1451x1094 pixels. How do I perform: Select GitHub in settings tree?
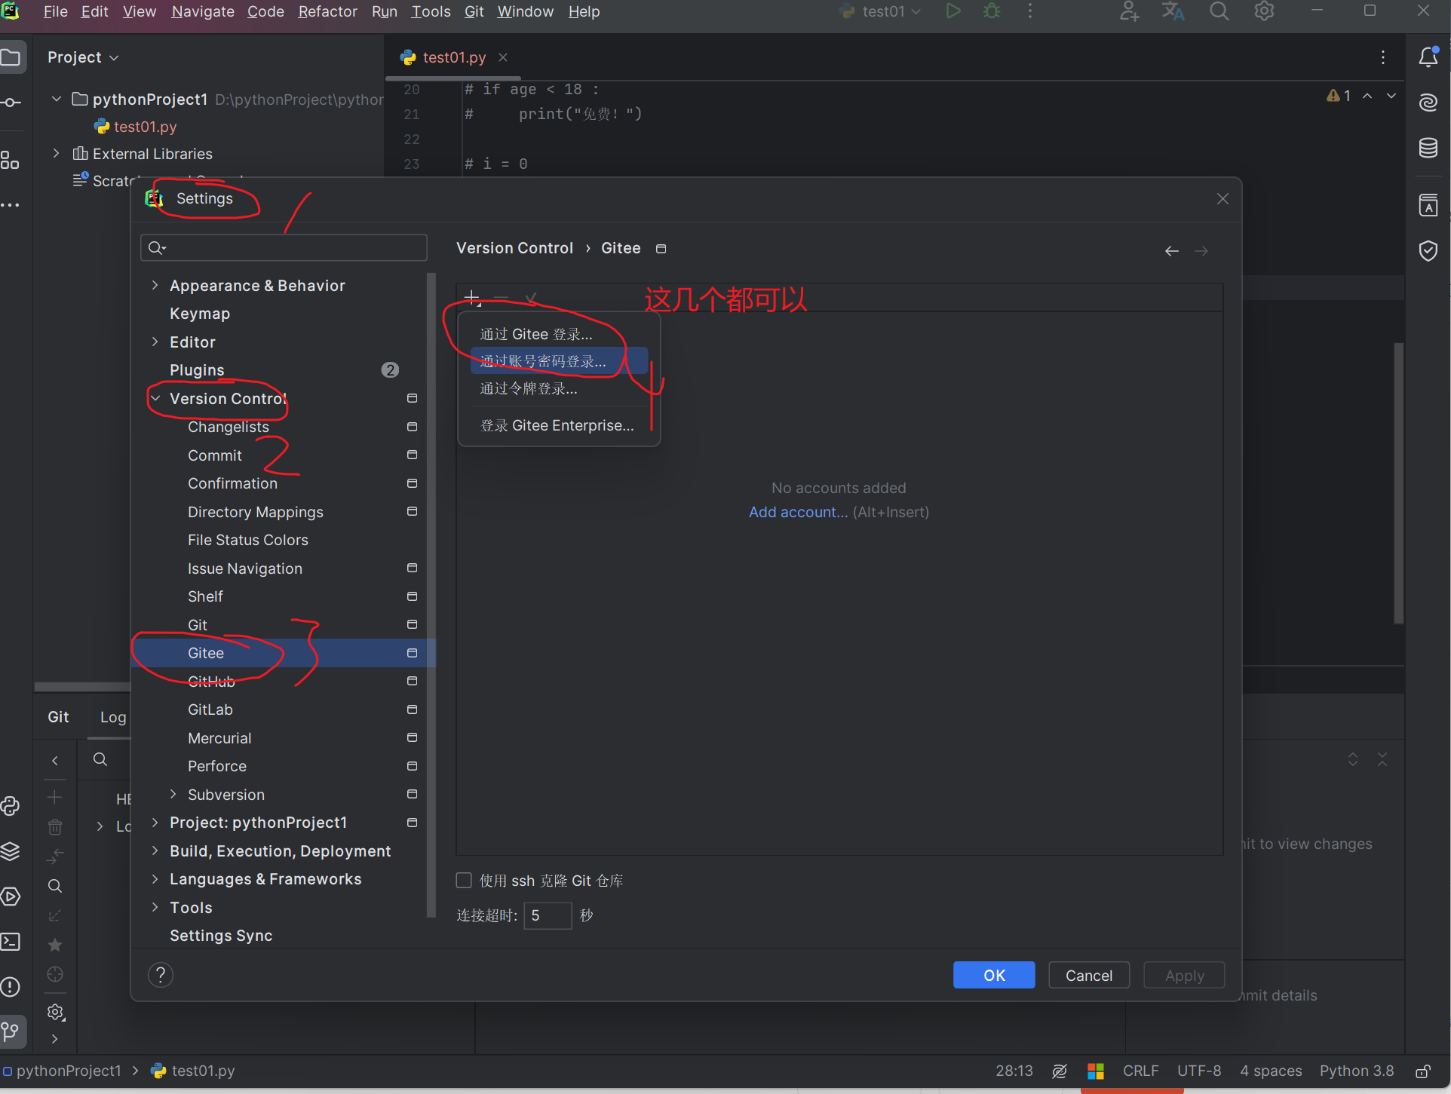tap(211, 682)
